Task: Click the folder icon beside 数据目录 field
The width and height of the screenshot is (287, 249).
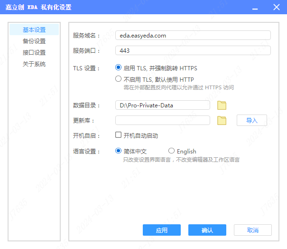Action: [222, 105]
